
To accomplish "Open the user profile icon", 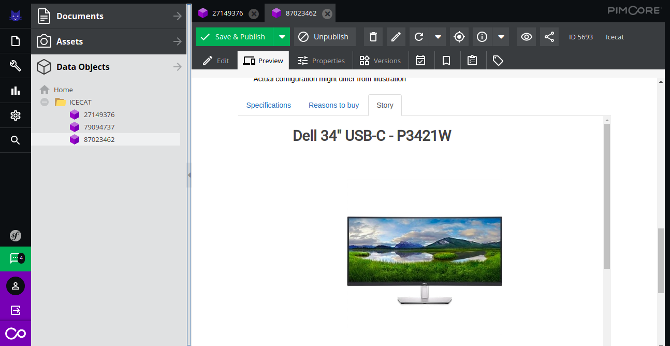I will pyautogui.click(x=16, y=286).
